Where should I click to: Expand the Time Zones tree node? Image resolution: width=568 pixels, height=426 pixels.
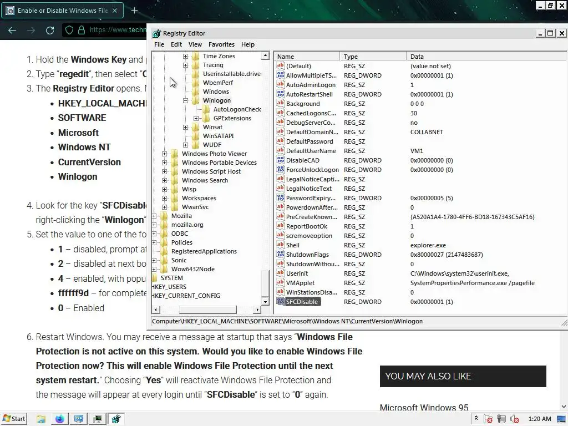pyautogui.click(x=185, y=56)
